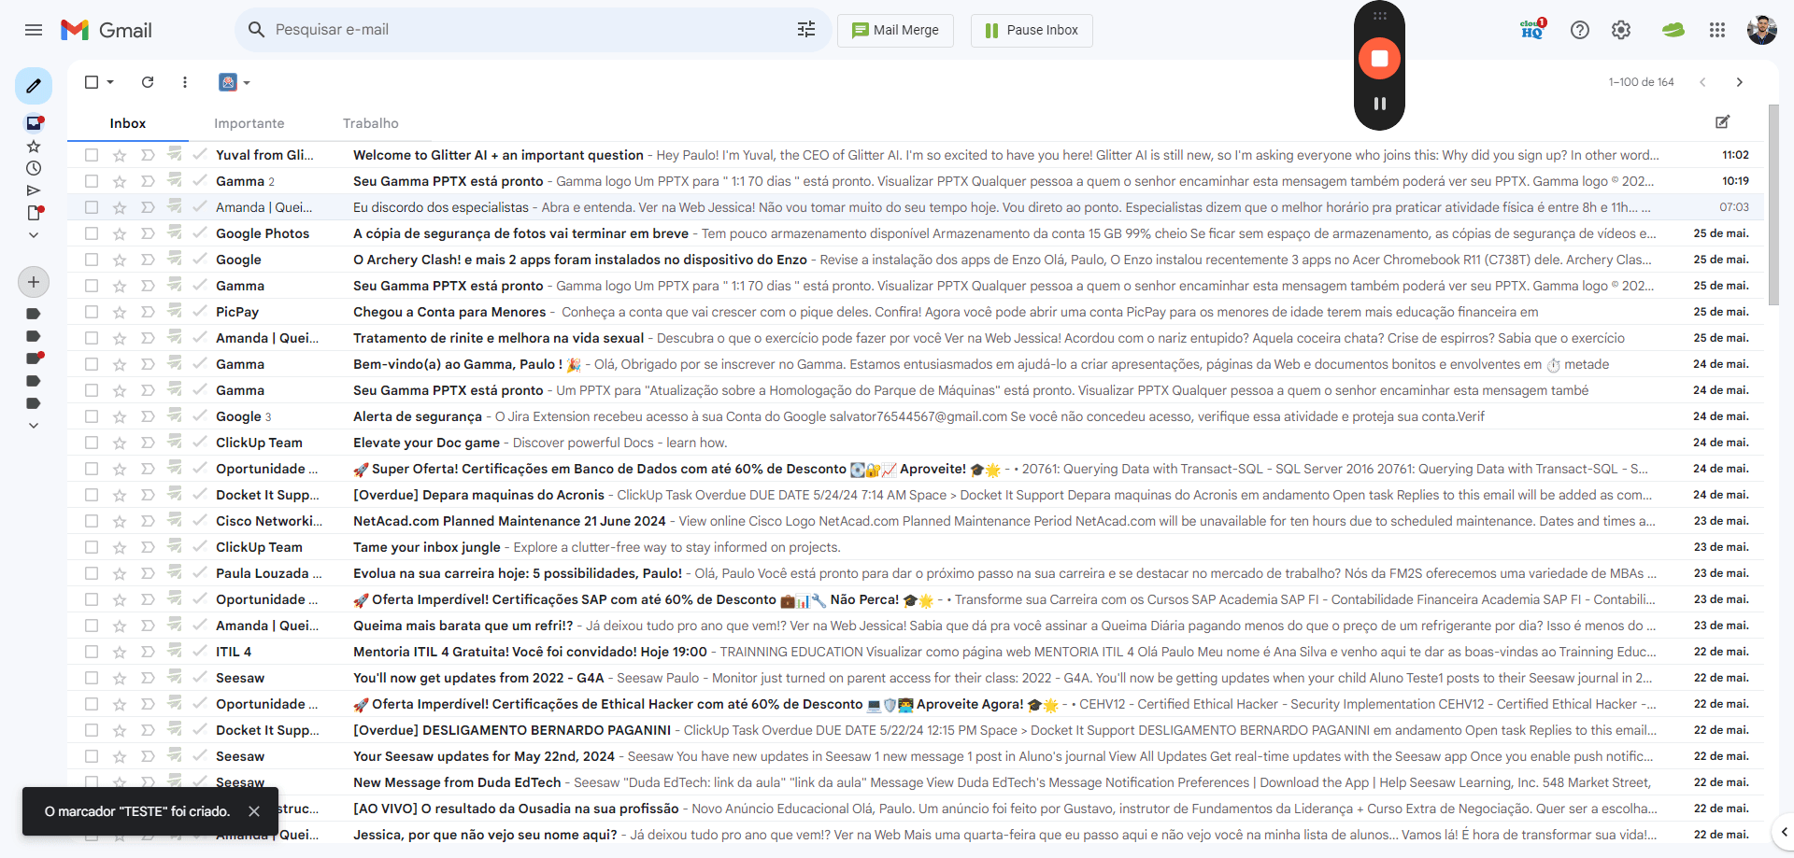Viewport: 1794px width, 858px height.
Task: Click the vertical scrollbar of the email list
Action: pyautogui.click(x=1773, y=205)
